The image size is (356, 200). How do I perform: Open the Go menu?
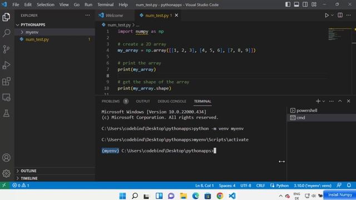(x=77, y=4)
